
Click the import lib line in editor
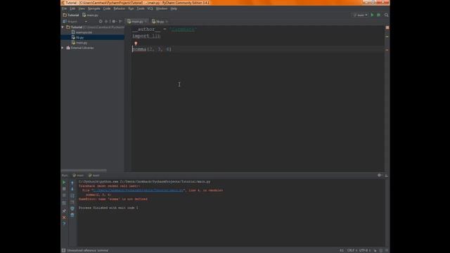[146, 36]
